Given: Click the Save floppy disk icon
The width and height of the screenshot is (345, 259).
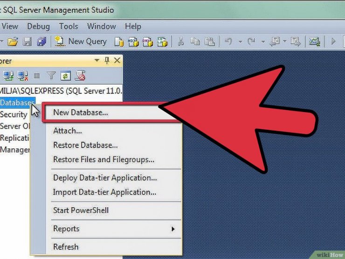Looking at the screenshot, I should 28,42.
